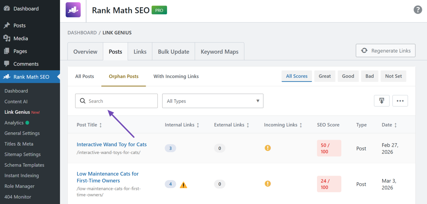Click the internal links count 3 badge

tap(170, 148)
